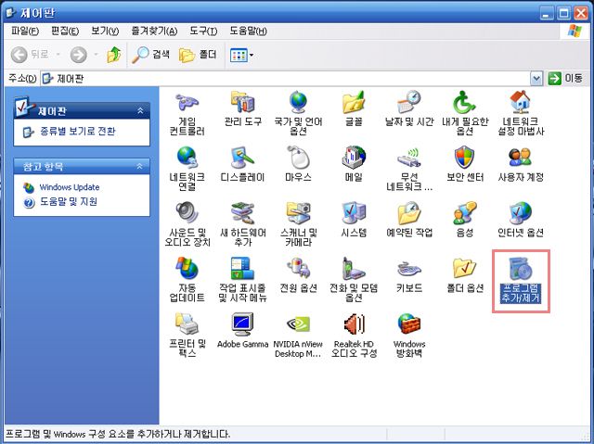Open NVIDIA nView Desktop Manager
This screenshot has width=594, height=444.
coord(298,335)
